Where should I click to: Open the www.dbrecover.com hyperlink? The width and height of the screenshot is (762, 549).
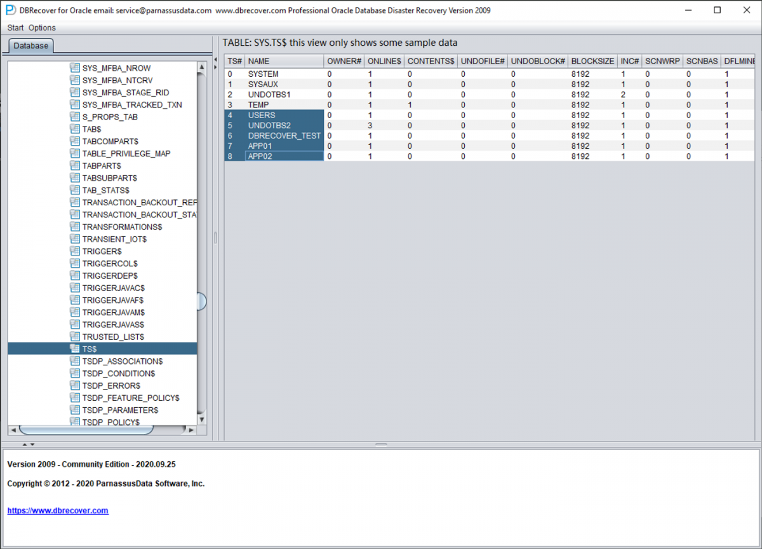(x=58, y=510)
